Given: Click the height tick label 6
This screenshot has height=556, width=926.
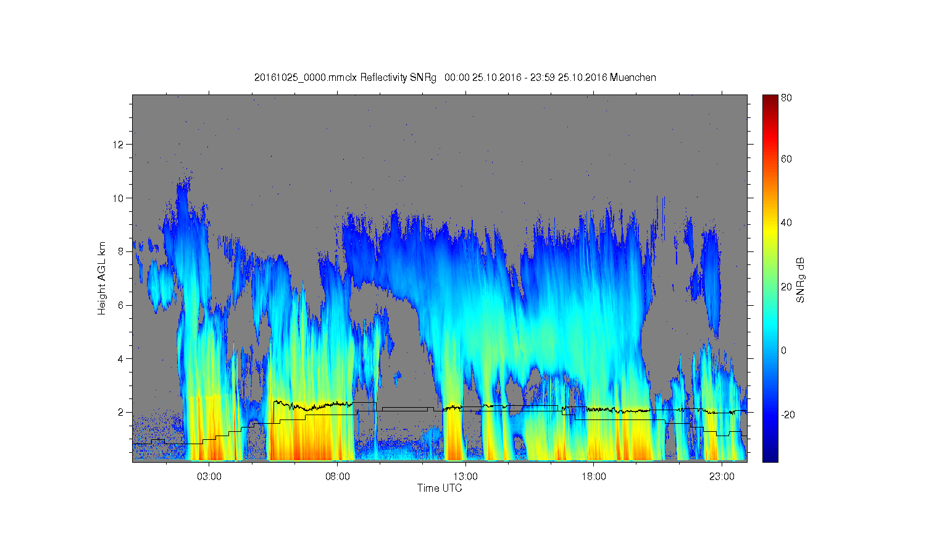Looking at the screenshot, I should coord(122,305).
